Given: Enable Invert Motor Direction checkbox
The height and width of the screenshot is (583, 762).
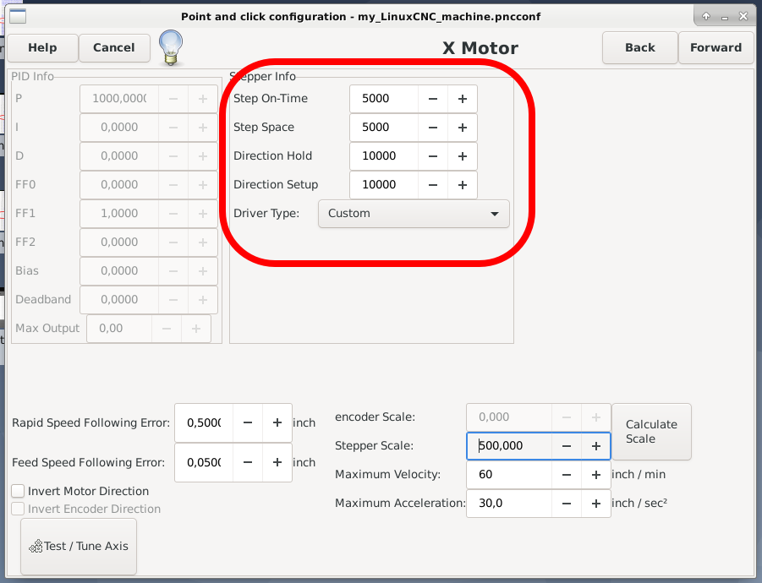Looking at the screenshot, I should point(18,491).
